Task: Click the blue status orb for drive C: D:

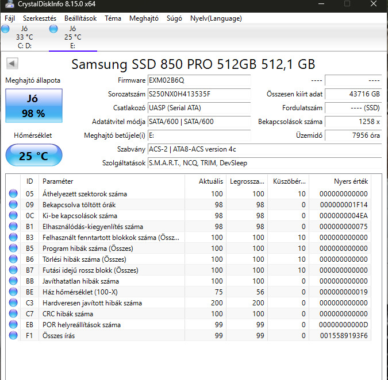Action: (x=5, y=29)
